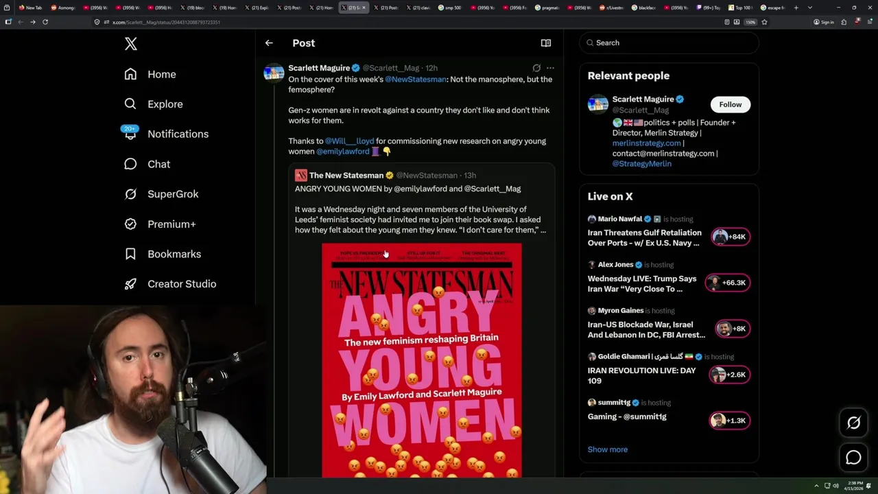This screenshot has width=878, height=494.
Task: Open the browser extensions icon
Action: (844, 22)
